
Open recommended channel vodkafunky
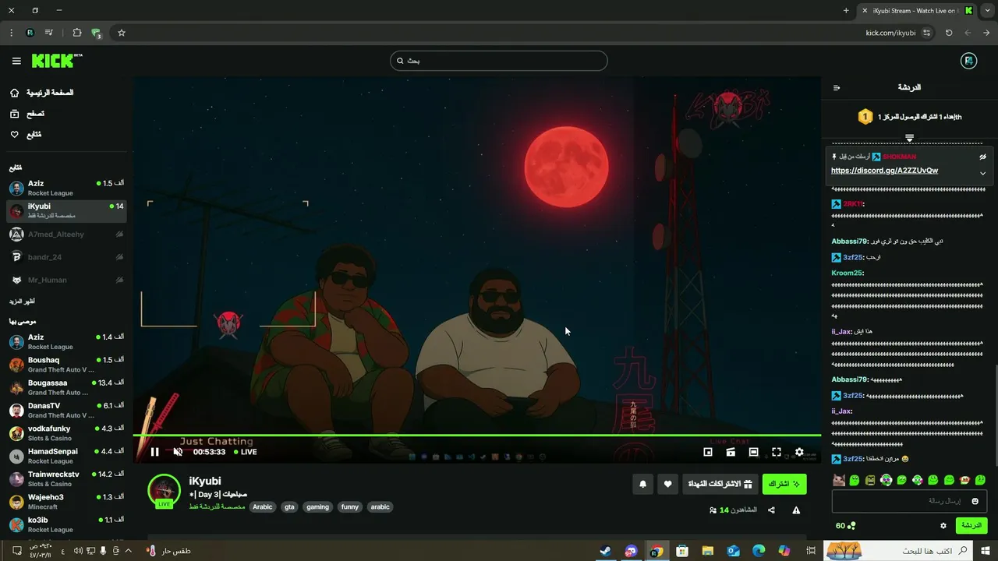[x=66, y=433]
